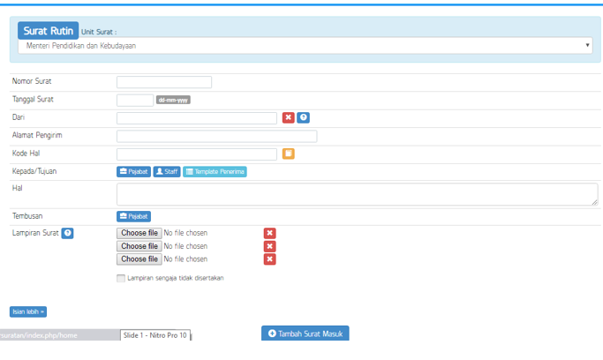The image size is (603, 360).
Task: Click the help icon next to Lampiran Surat
Action: (x=67, y=233)
